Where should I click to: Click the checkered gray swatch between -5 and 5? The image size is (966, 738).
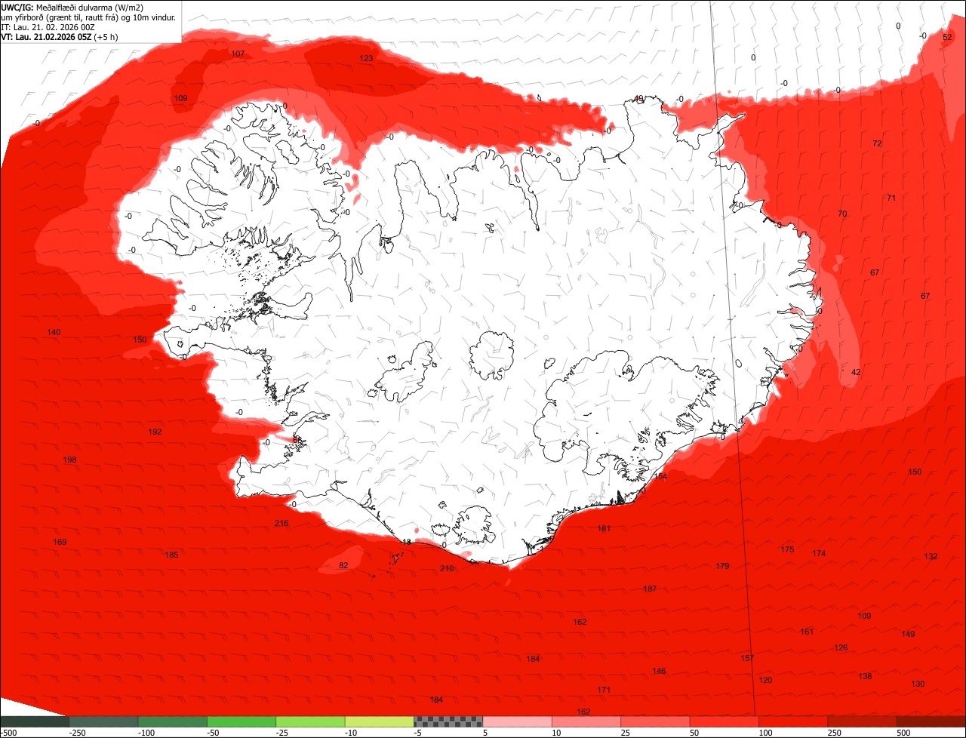[x=448, y=721]
